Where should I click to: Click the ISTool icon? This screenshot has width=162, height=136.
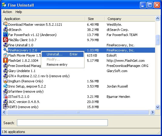point(5,97)
